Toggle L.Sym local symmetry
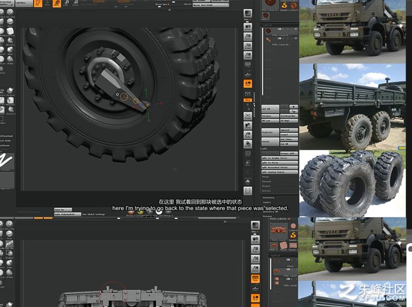Screen dimensions: 412x307 (x=248, y=93)
